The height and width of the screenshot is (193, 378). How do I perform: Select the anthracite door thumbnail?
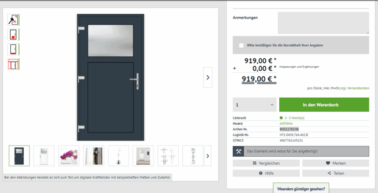coord(19,155)
